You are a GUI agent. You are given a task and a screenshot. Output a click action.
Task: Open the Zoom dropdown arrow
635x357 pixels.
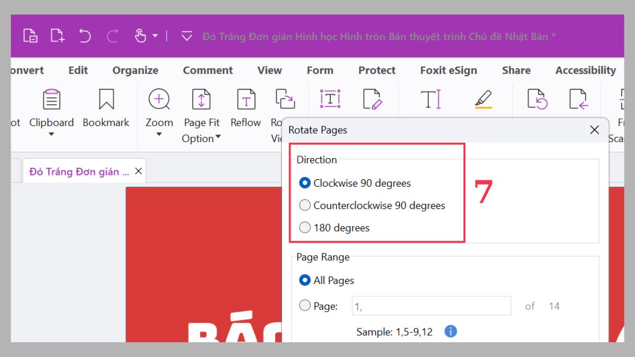[x=159, y=134]
